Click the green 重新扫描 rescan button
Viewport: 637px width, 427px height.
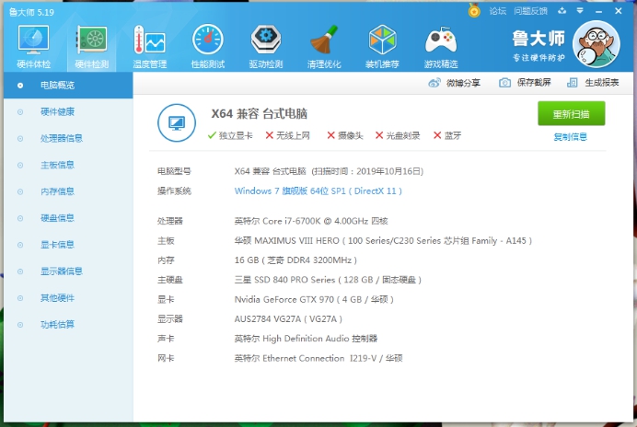coord(571,113)
